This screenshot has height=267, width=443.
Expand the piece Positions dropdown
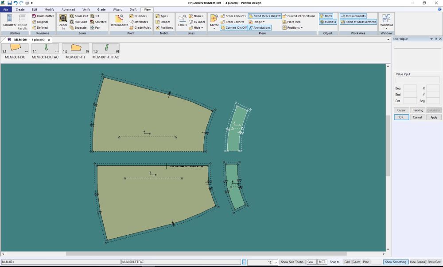292,28
